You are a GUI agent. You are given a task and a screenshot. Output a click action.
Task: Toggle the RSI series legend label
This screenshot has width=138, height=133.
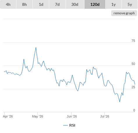click(x=72, y=125)
